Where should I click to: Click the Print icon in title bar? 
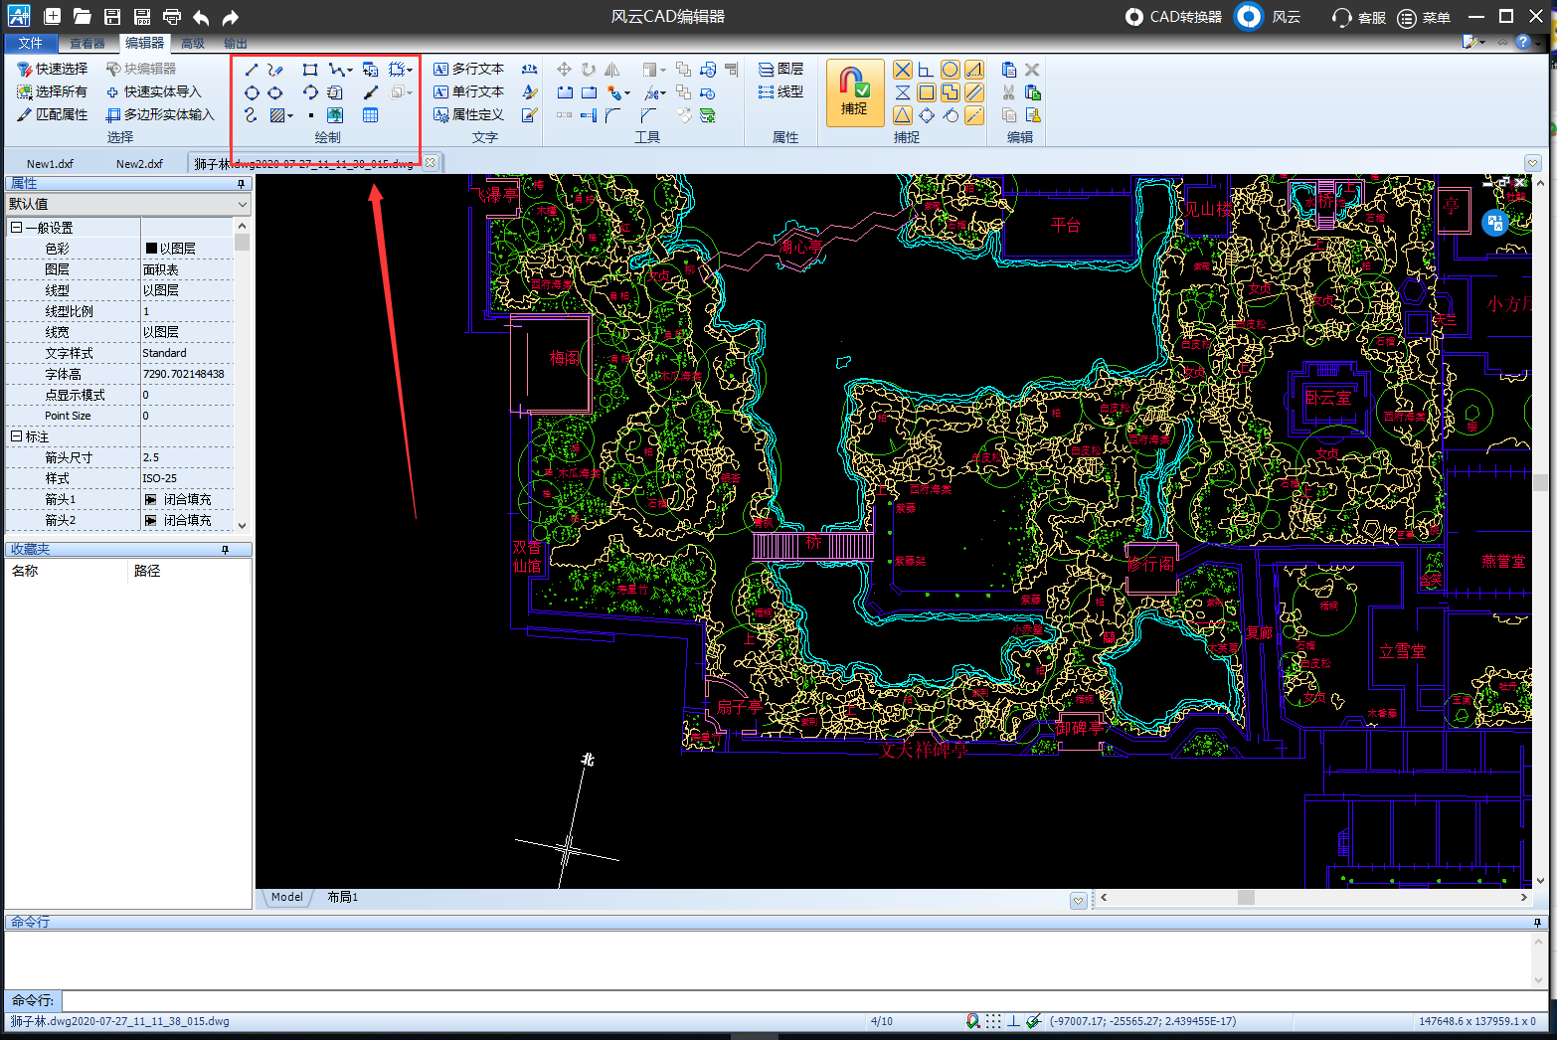point(172,17)
